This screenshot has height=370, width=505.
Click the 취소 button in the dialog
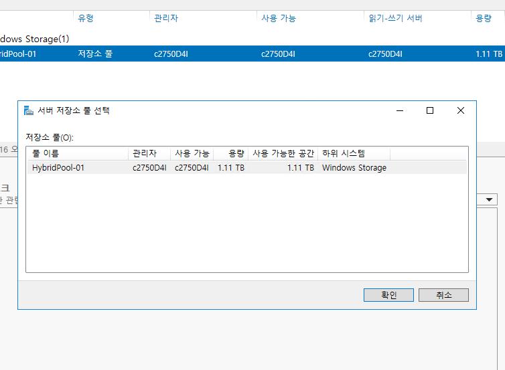[443, 294]
